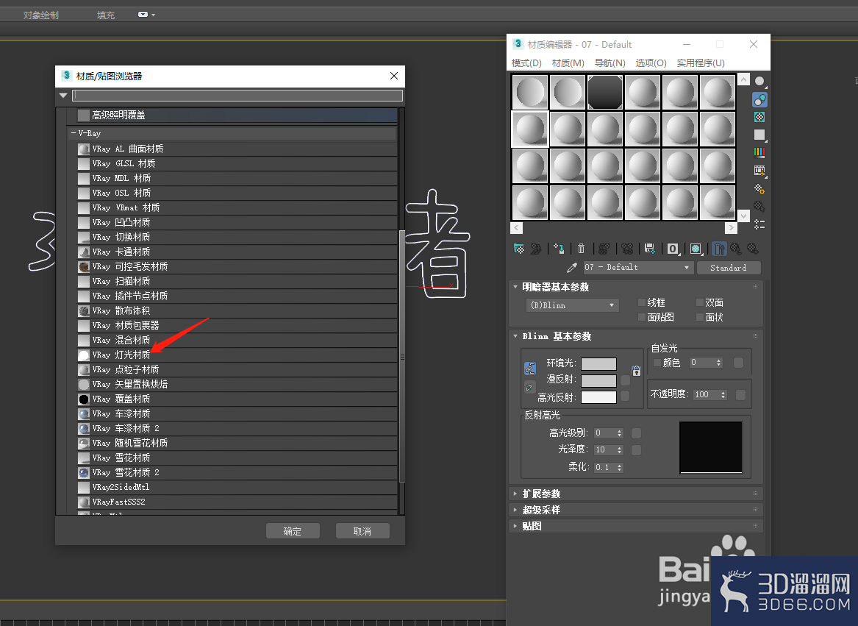Toggle the Backlight icon
This screenshot has height=626, width=858.
pyautogui.click(x=759, y=100)
